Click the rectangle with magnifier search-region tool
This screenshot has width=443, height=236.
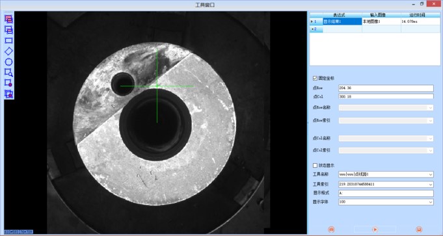point(8,73)
